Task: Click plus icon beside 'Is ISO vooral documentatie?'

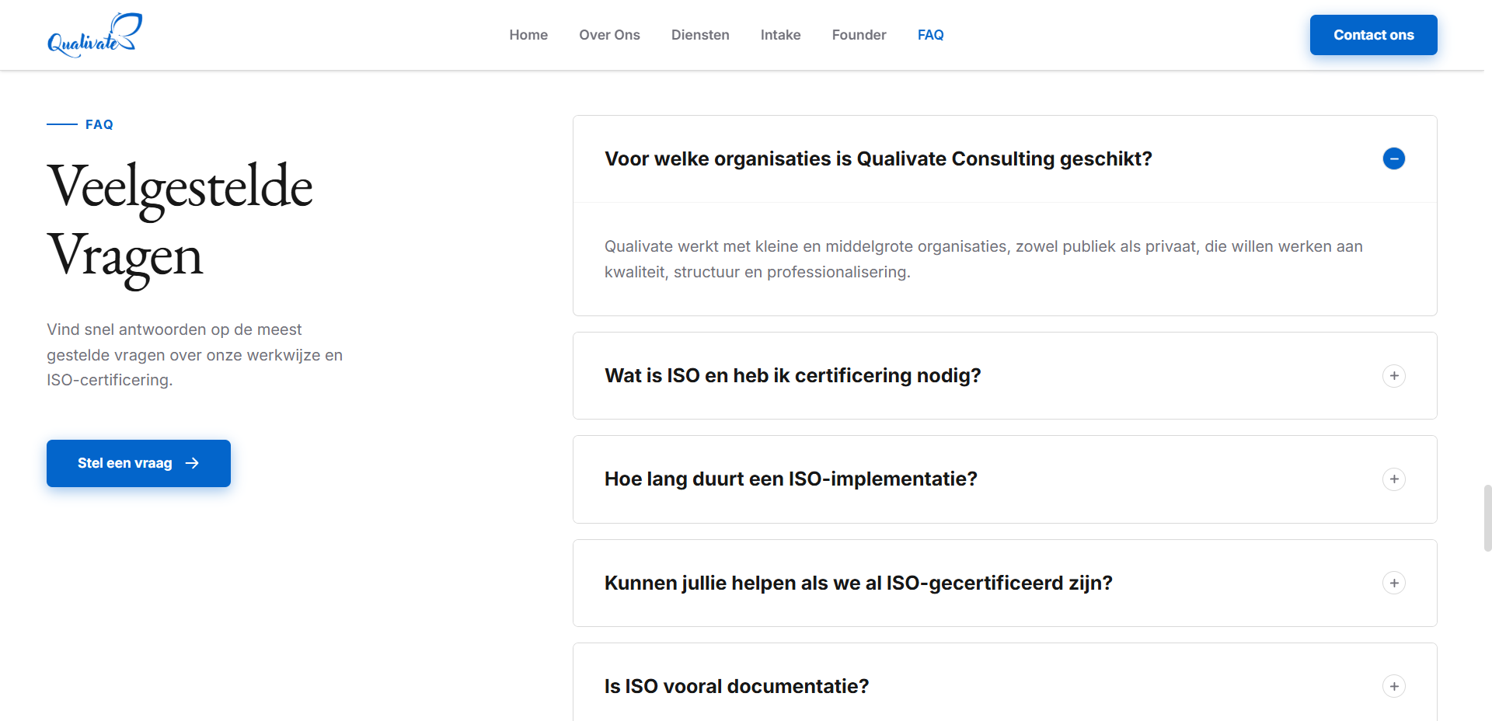Action: (1393, 686)
